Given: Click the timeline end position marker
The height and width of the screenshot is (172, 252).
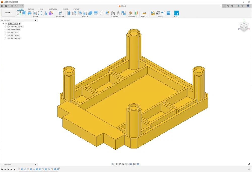Looking at the screenshot, I should pos(59,169).
